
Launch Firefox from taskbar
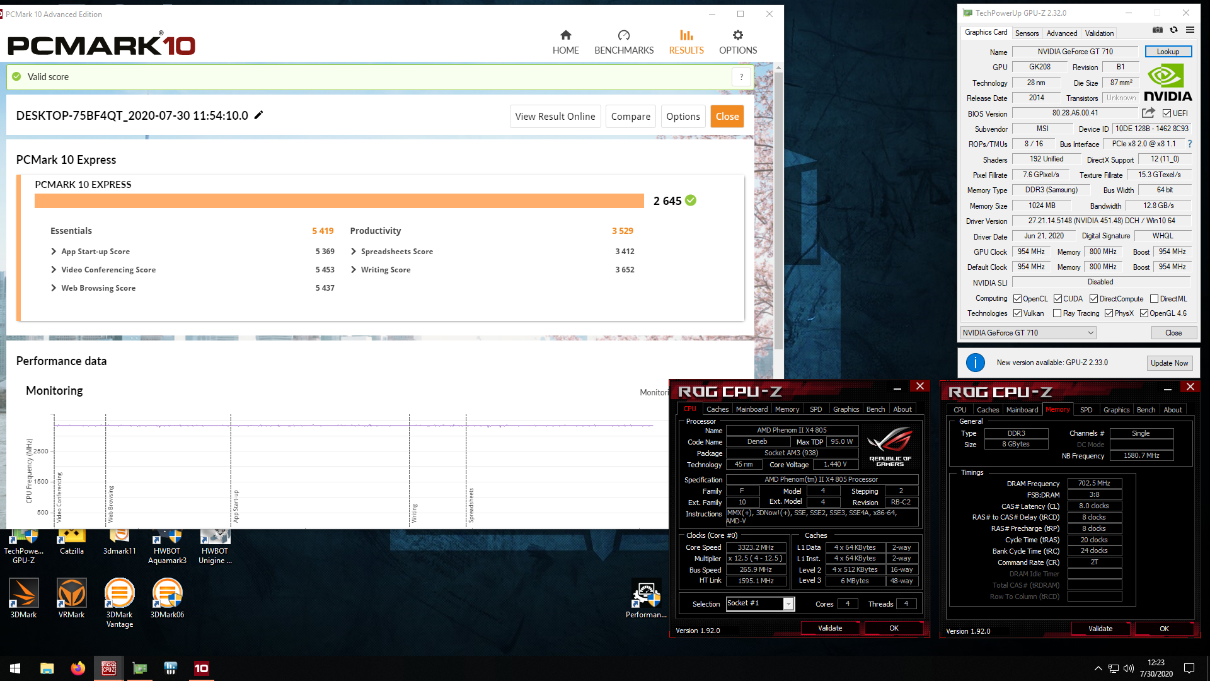click(x=78, y=668)
